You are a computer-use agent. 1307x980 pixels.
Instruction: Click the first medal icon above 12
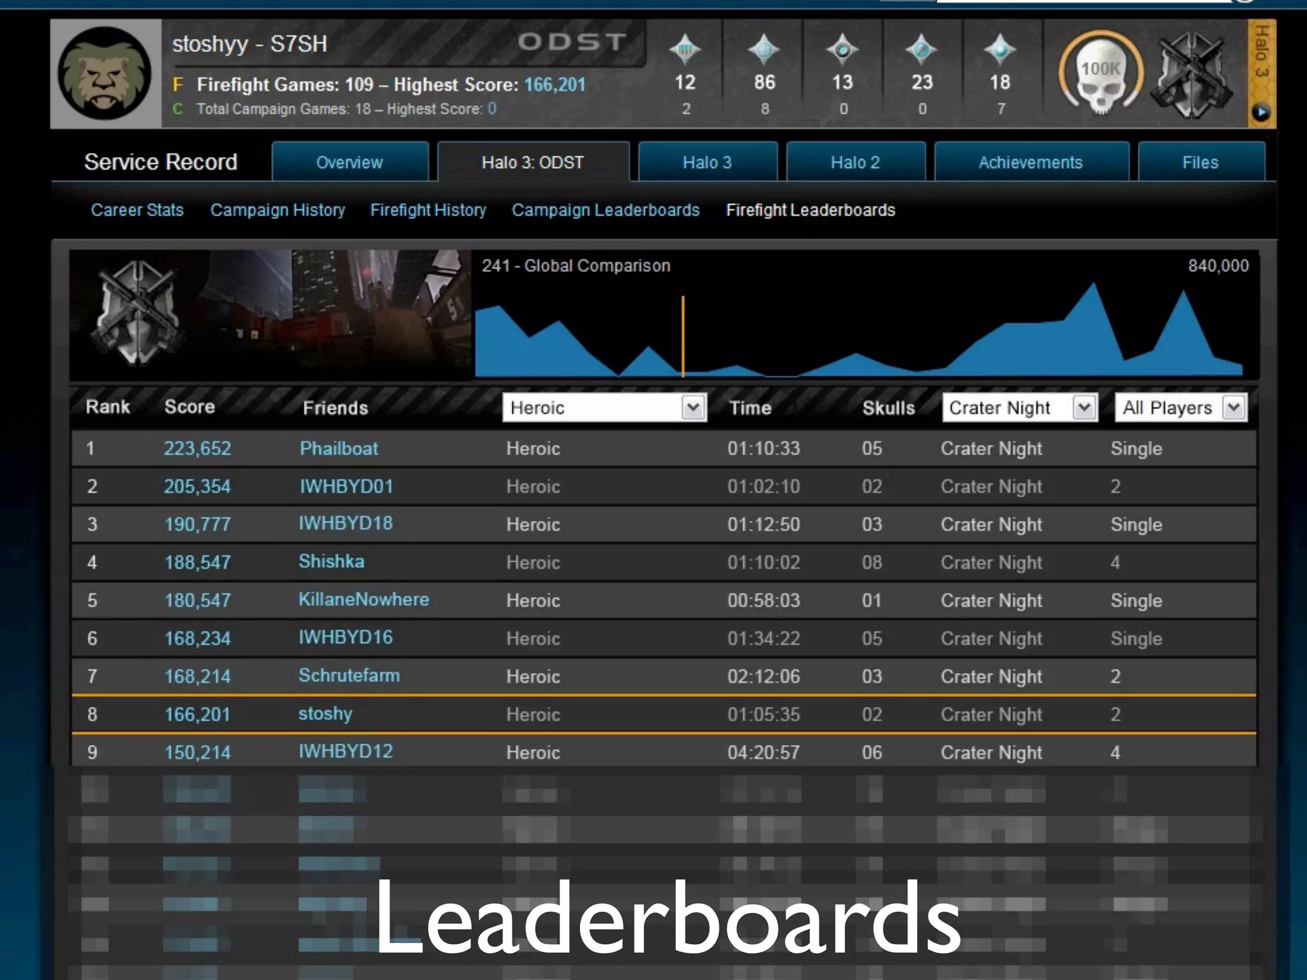[685, 49]
